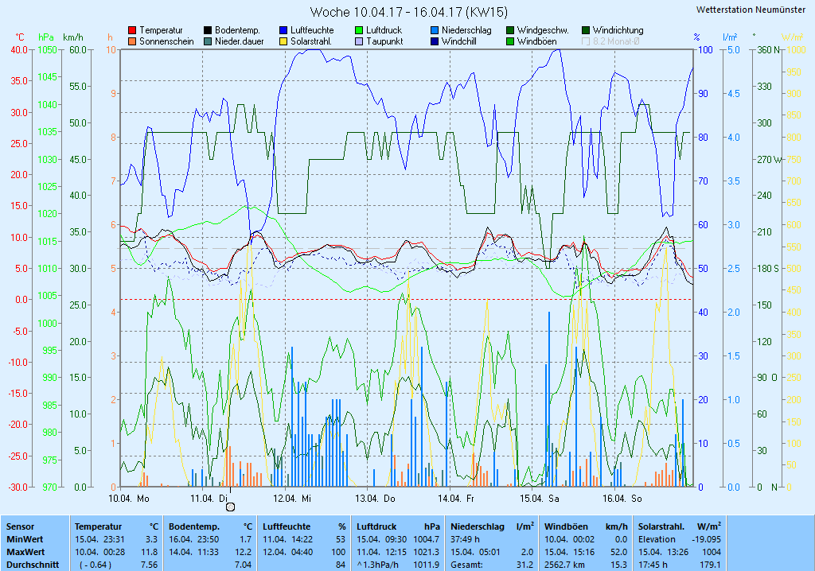Image resolution: width=815 pixels, height=571 pixels.
Task: Click the Windrichtung legend square
Action: (586, 30)
